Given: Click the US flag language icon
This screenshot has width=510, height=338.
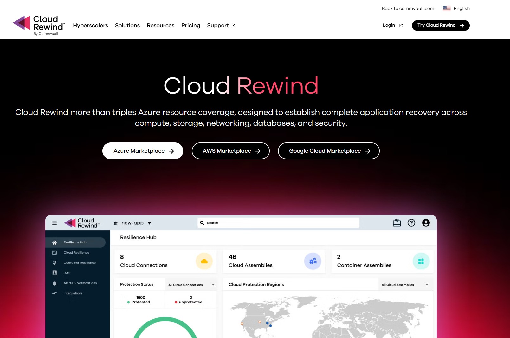Looking at the screenshot, I should 447,8.
